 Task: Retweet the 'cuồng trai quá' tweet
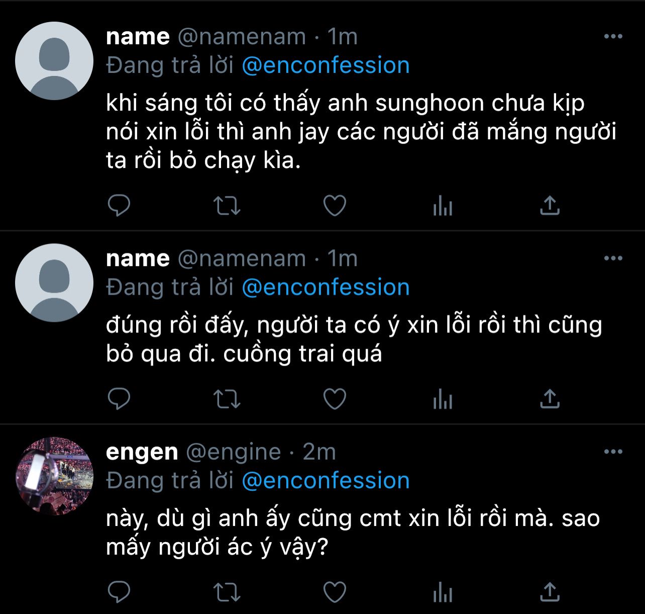pos(227,399)
